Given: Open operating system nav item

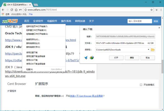Looking at the screenshot, I should tap(66, 21).
